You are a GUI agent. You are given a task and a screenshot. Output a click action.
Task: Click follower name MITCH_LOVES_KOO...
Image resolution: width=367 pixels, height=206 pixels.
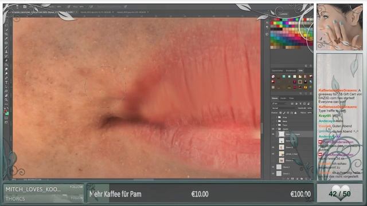pyautogui.click(x=33, y=189)
